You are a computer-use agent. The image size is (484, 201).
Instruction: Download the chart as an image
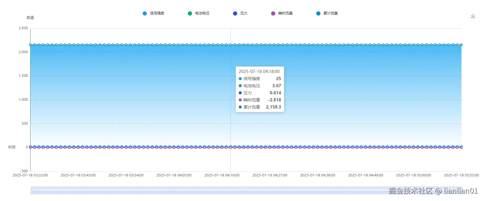(473, 16)
